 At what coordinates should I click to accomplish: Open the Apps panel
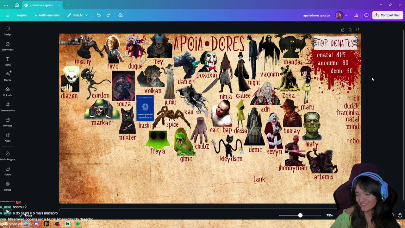point(8,137)
